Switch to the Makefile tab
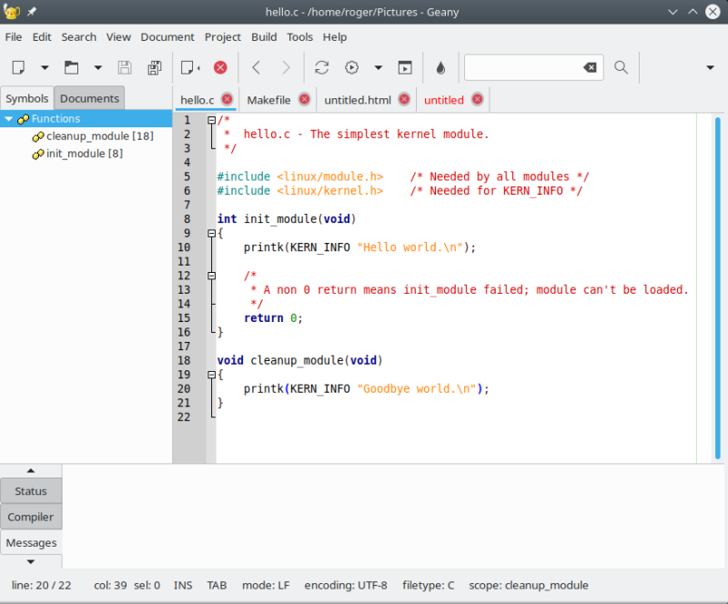 (x=268, y=99)
